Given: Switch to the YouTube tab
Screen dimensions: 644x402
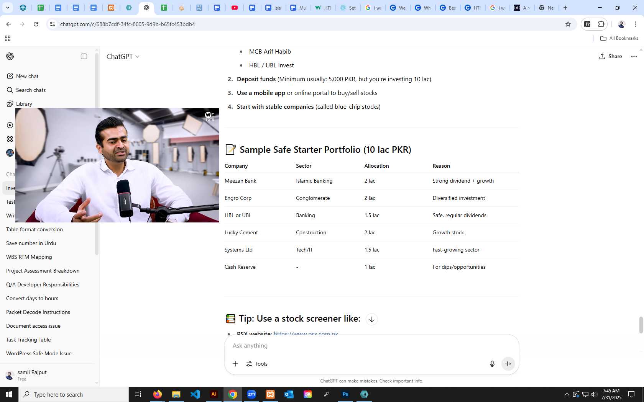Looking at the screenshot, I should (x=235, y=8).
